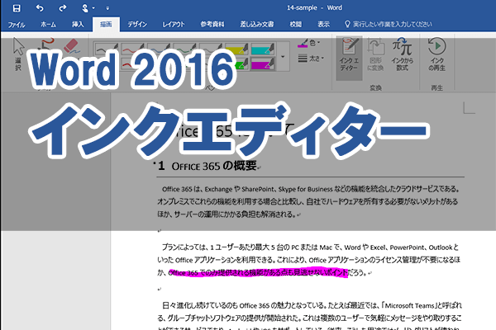Pick the green pen in the gallery
The width and height of the screenshot is (496, 330).
(x=184, y=49)
